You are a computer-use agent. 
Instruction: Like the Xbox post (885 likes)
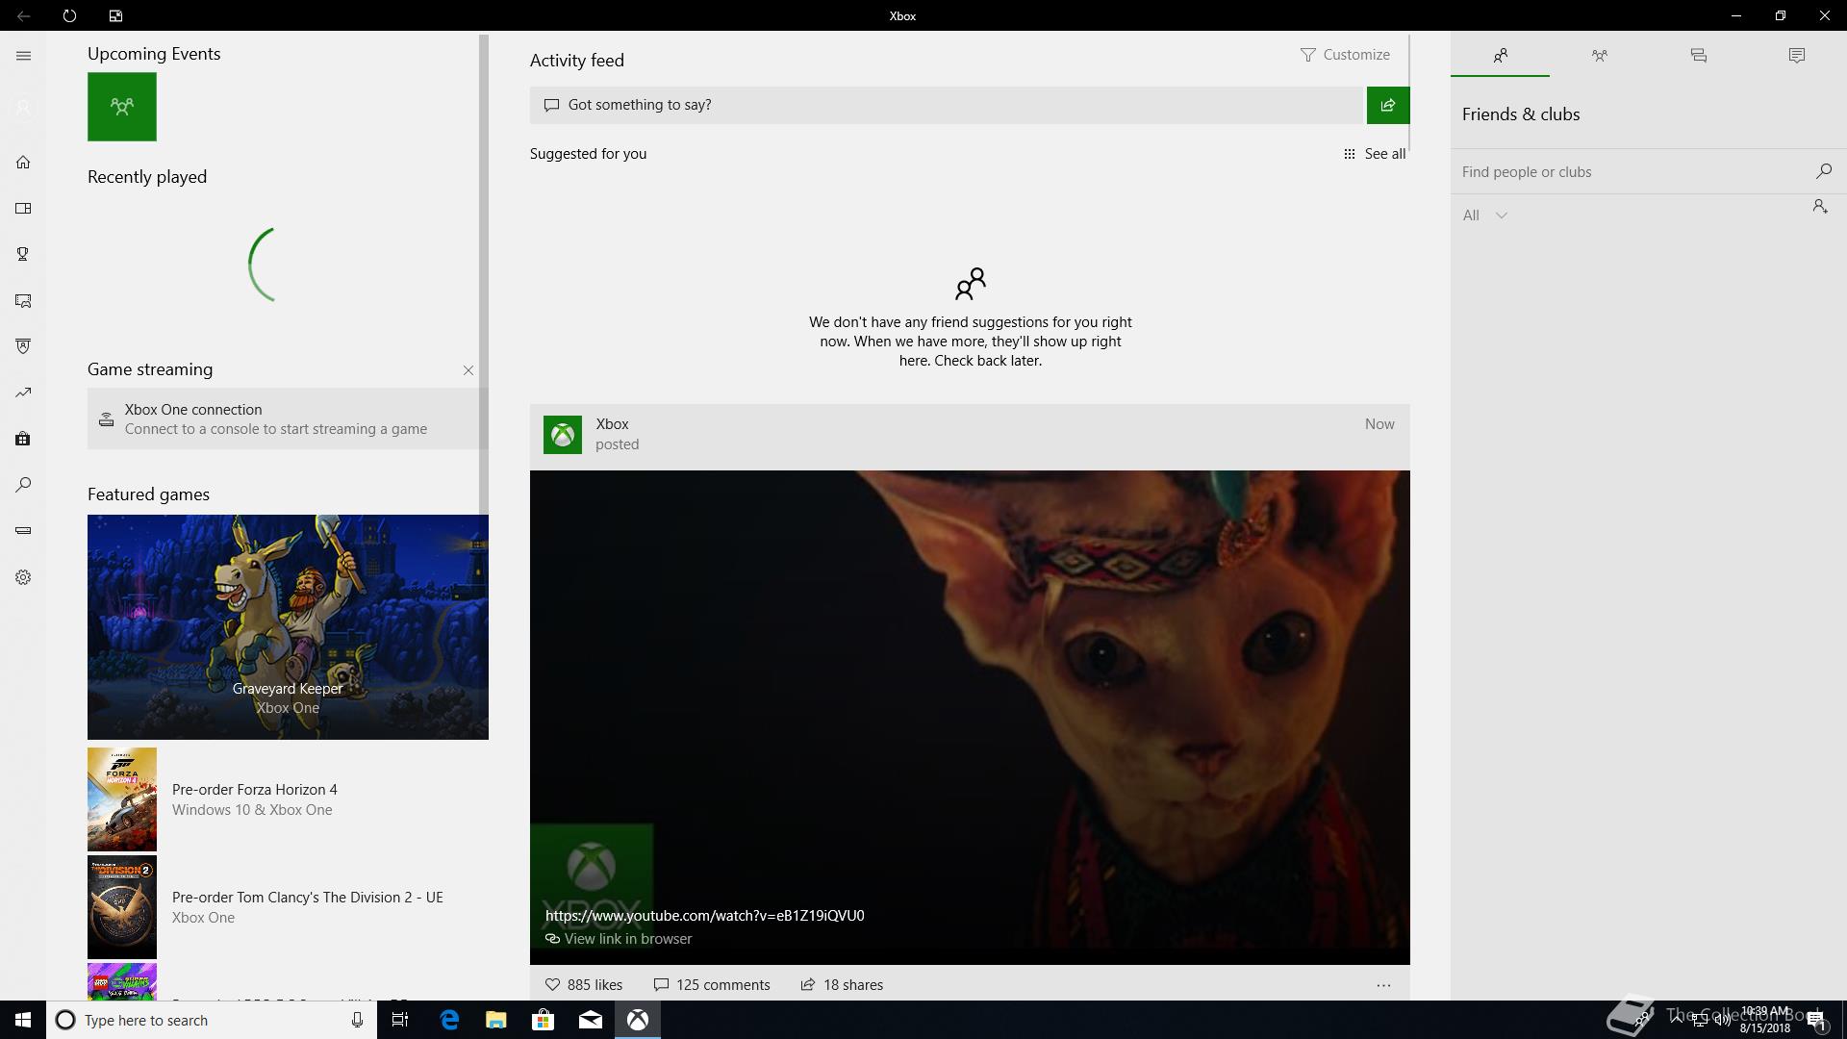584,985
